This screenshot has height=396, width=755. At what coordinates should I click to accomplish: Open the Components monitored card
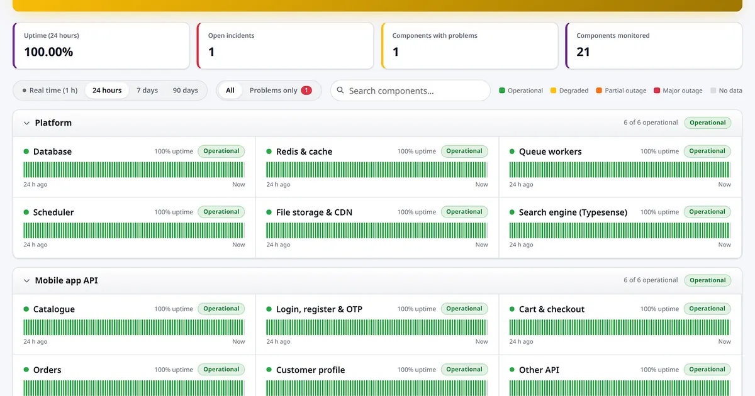pos(654,46)
